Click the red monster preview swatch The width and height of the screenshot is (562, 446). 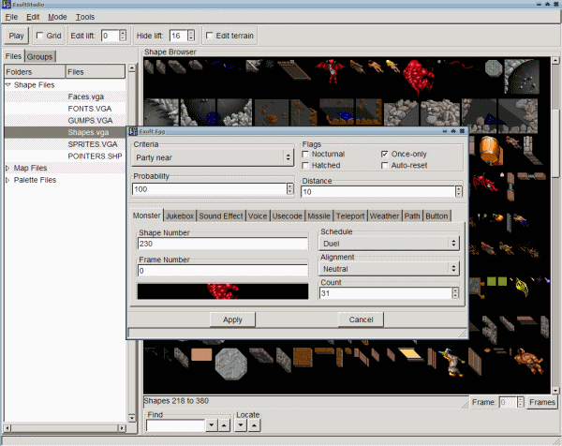(x=222, y=290)
